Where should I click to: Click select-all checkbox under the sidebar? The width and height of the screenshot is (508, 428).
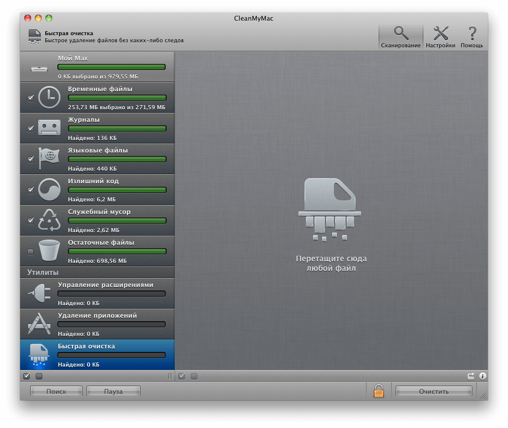27,376
